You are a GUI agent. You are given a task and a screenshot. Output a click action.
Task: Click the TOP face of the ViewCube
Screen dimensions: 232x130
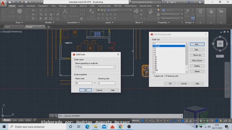point(220,44)
